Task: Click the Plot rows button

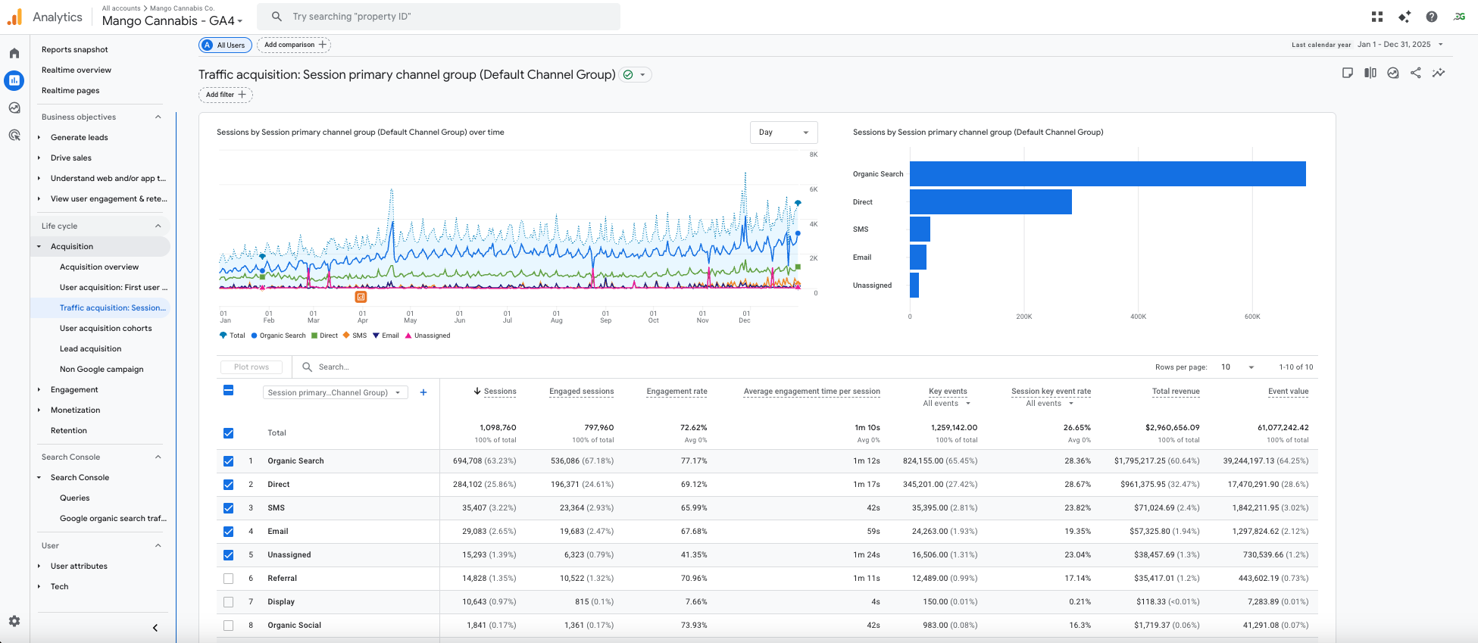Action: click(x=252, y=367)
